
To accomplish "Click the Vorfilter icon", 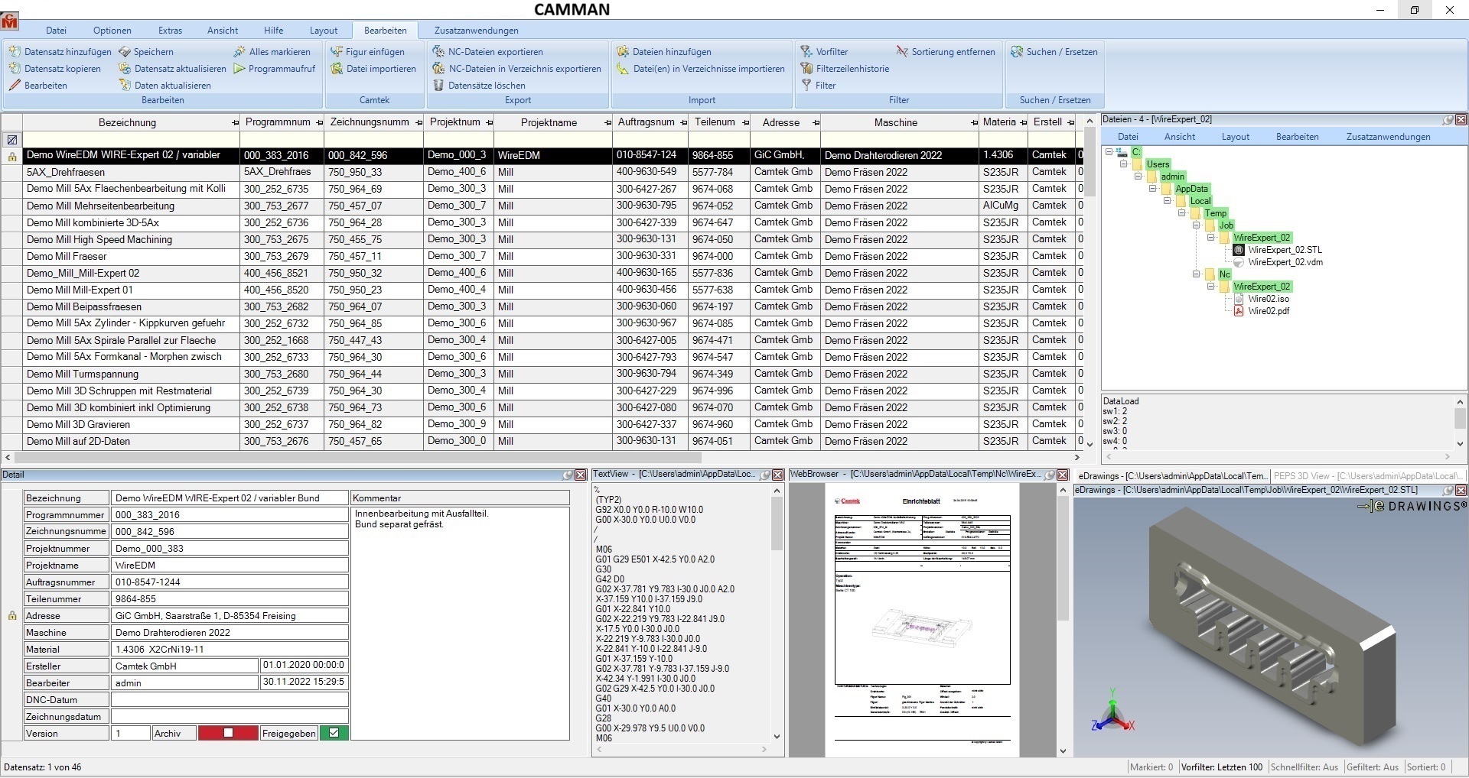I will [x=806, y=52].
